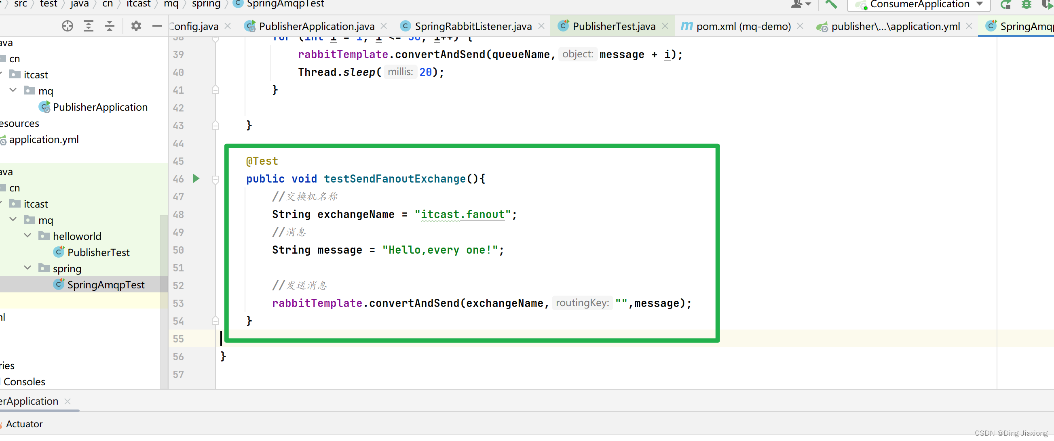Hide the project panel with minus icon
The height and width of the screenshot is (441, 1054).
click(157, 26)
